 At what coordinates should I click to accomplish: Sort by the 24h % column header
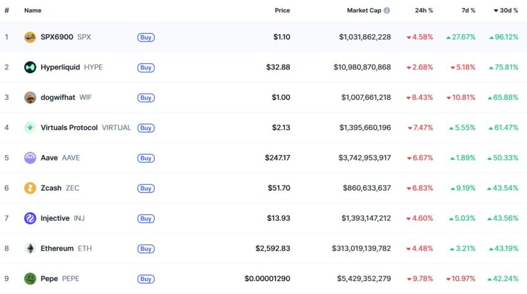(x=424, y=11)
